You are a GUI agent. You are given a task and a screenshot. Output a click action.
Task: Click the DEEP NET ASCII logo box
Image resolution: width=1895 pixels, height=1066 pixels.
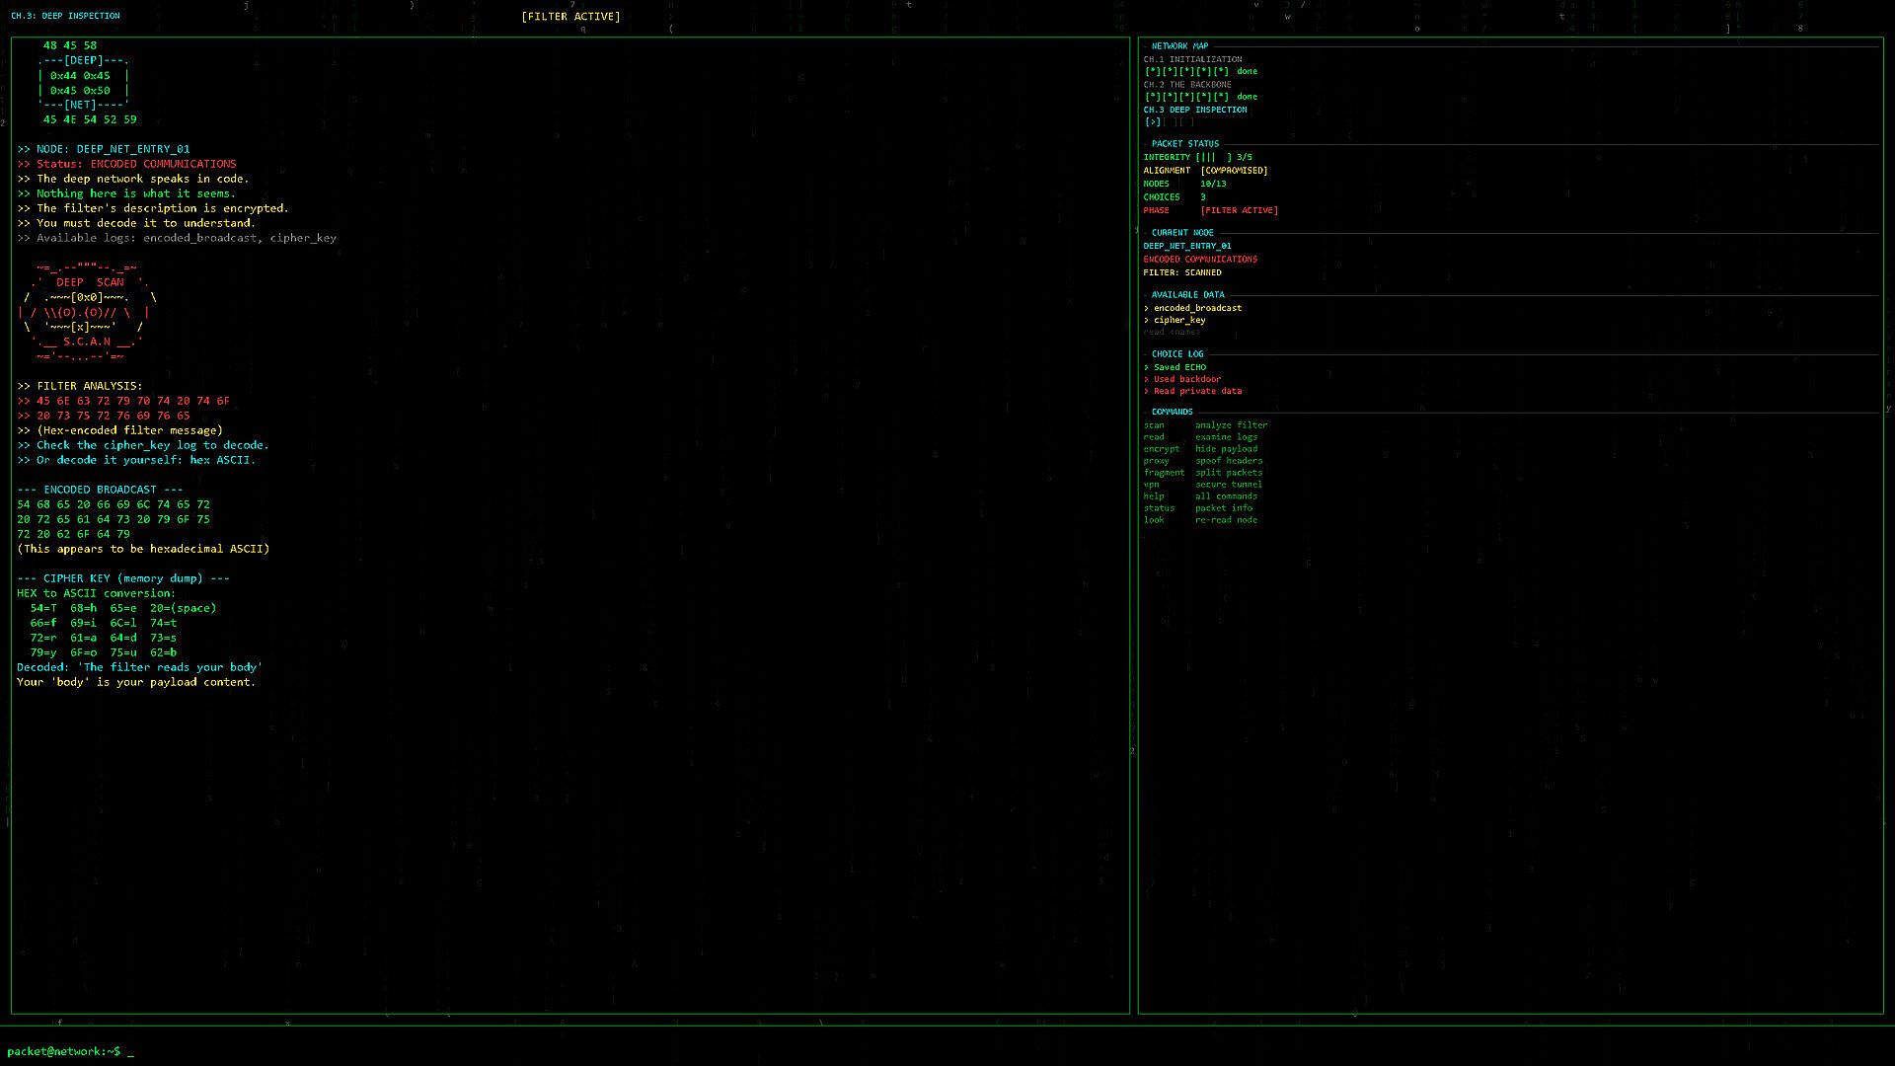click(84, 83)
